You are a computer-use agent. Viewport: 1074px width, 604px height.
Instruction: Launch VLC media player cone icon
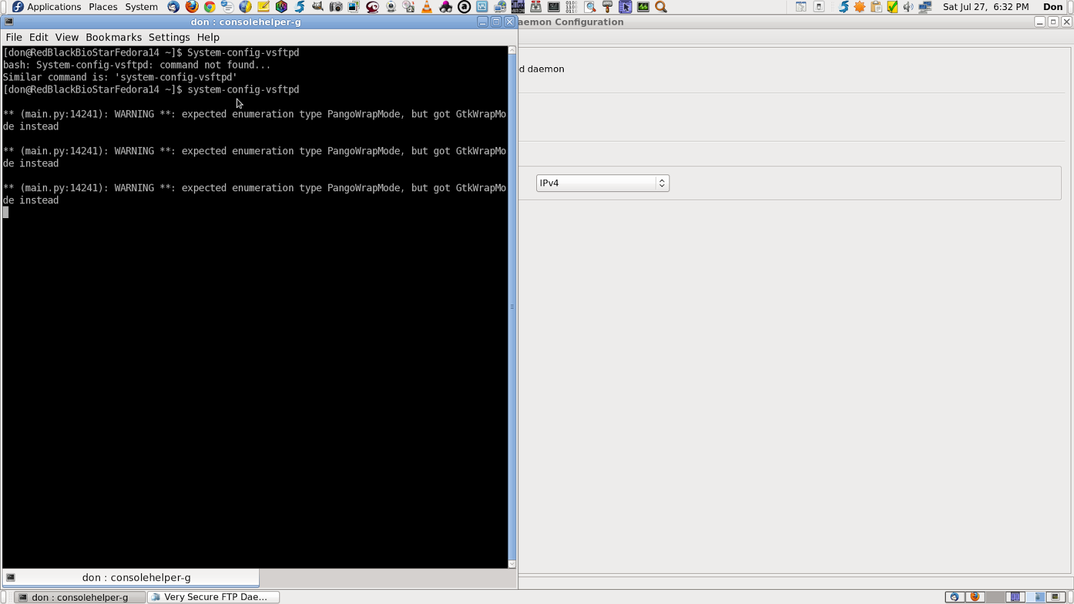pyautogui.click(x=426, y=7)
